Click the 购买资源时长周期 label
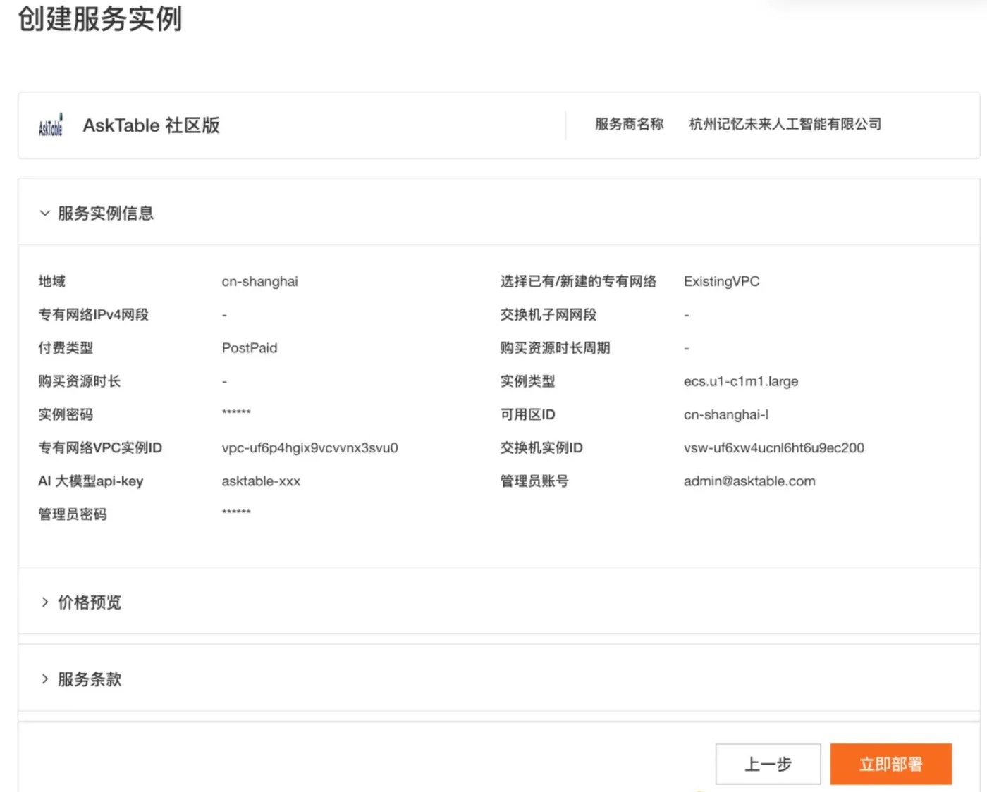This screenshot has height=792, width=987. [555, 347]
